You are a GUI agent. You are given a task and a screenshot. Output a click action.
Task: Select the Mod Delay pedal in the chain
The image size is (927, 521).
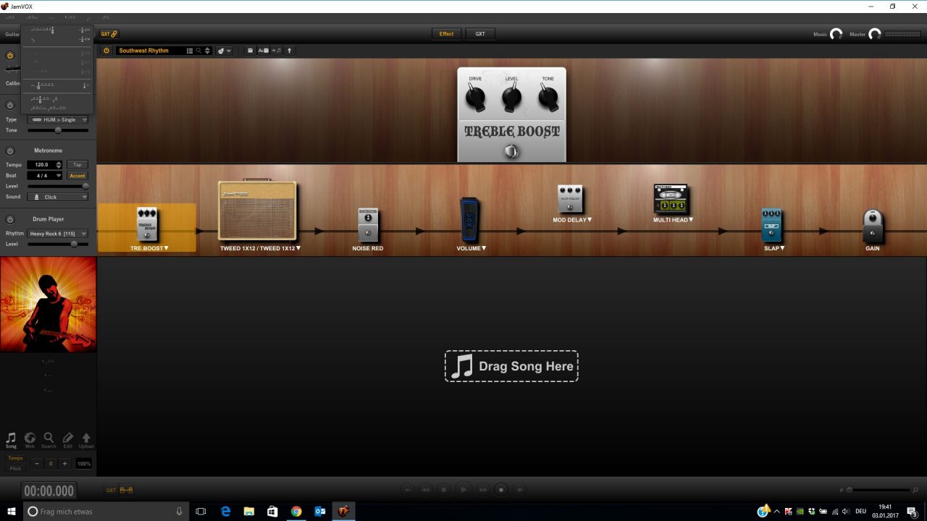click(570, 199)
